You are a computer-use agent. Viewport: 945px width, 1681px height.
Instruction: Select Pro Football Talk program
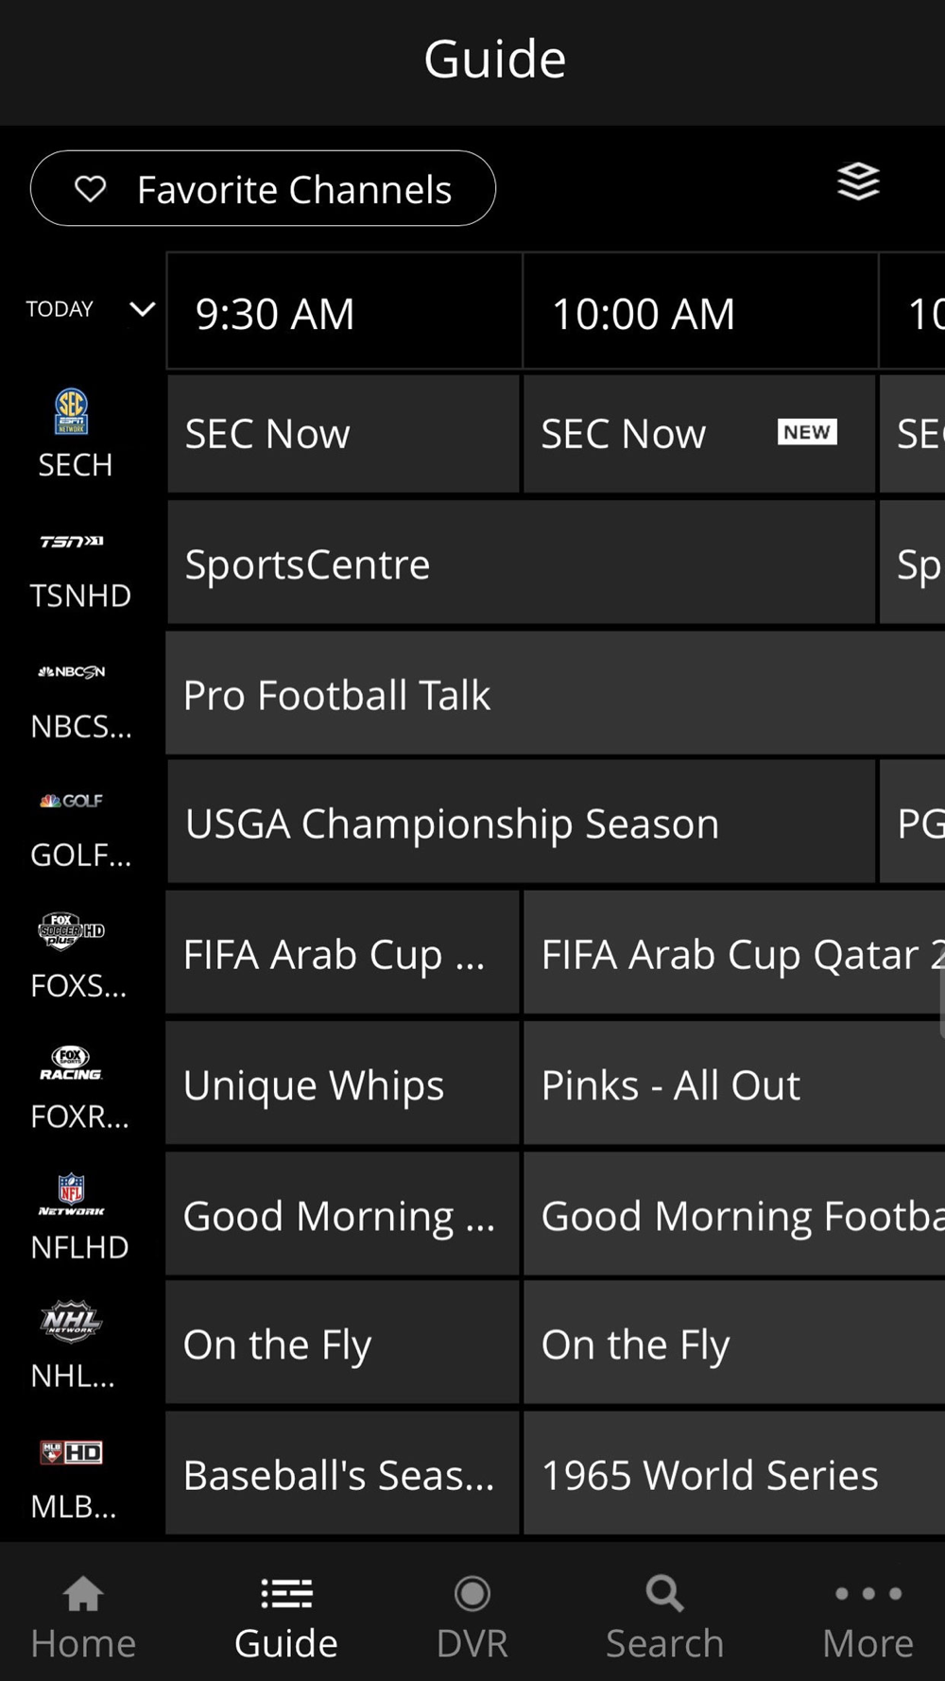[556, 694]
